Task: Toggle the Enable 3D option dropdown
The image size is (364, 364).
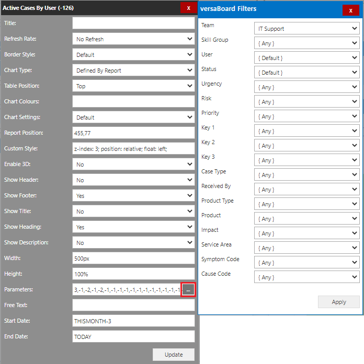Action: click(x=133, y=165)
